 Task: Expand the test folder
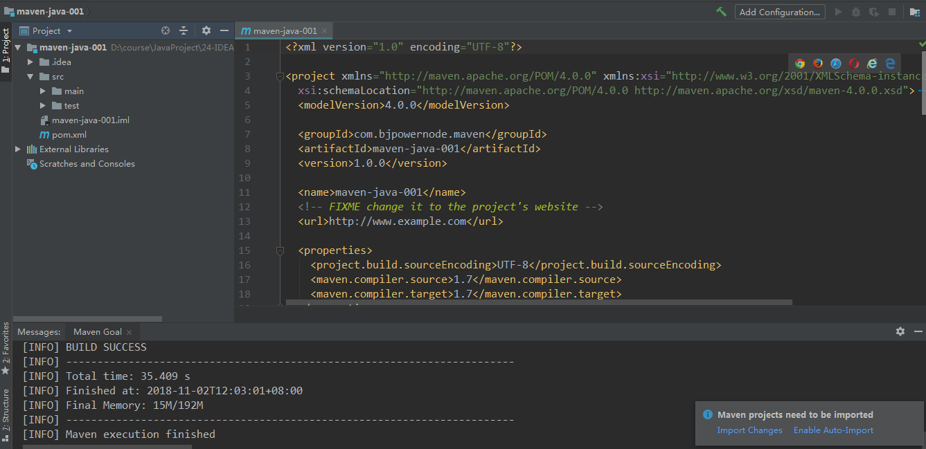[43, 106]
